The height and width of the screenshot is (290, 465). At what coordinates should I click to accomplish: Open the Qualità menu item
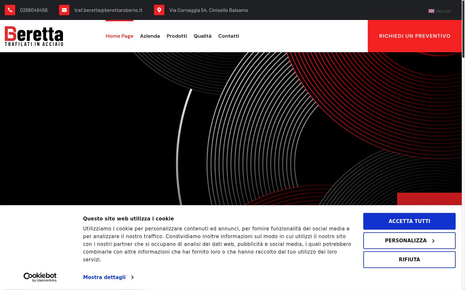click(x=202, y=36)
